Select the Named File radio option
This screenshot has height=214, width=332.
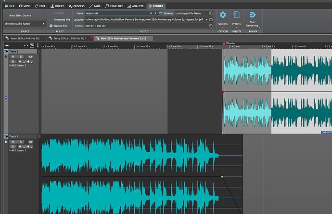tap(51, 26)
